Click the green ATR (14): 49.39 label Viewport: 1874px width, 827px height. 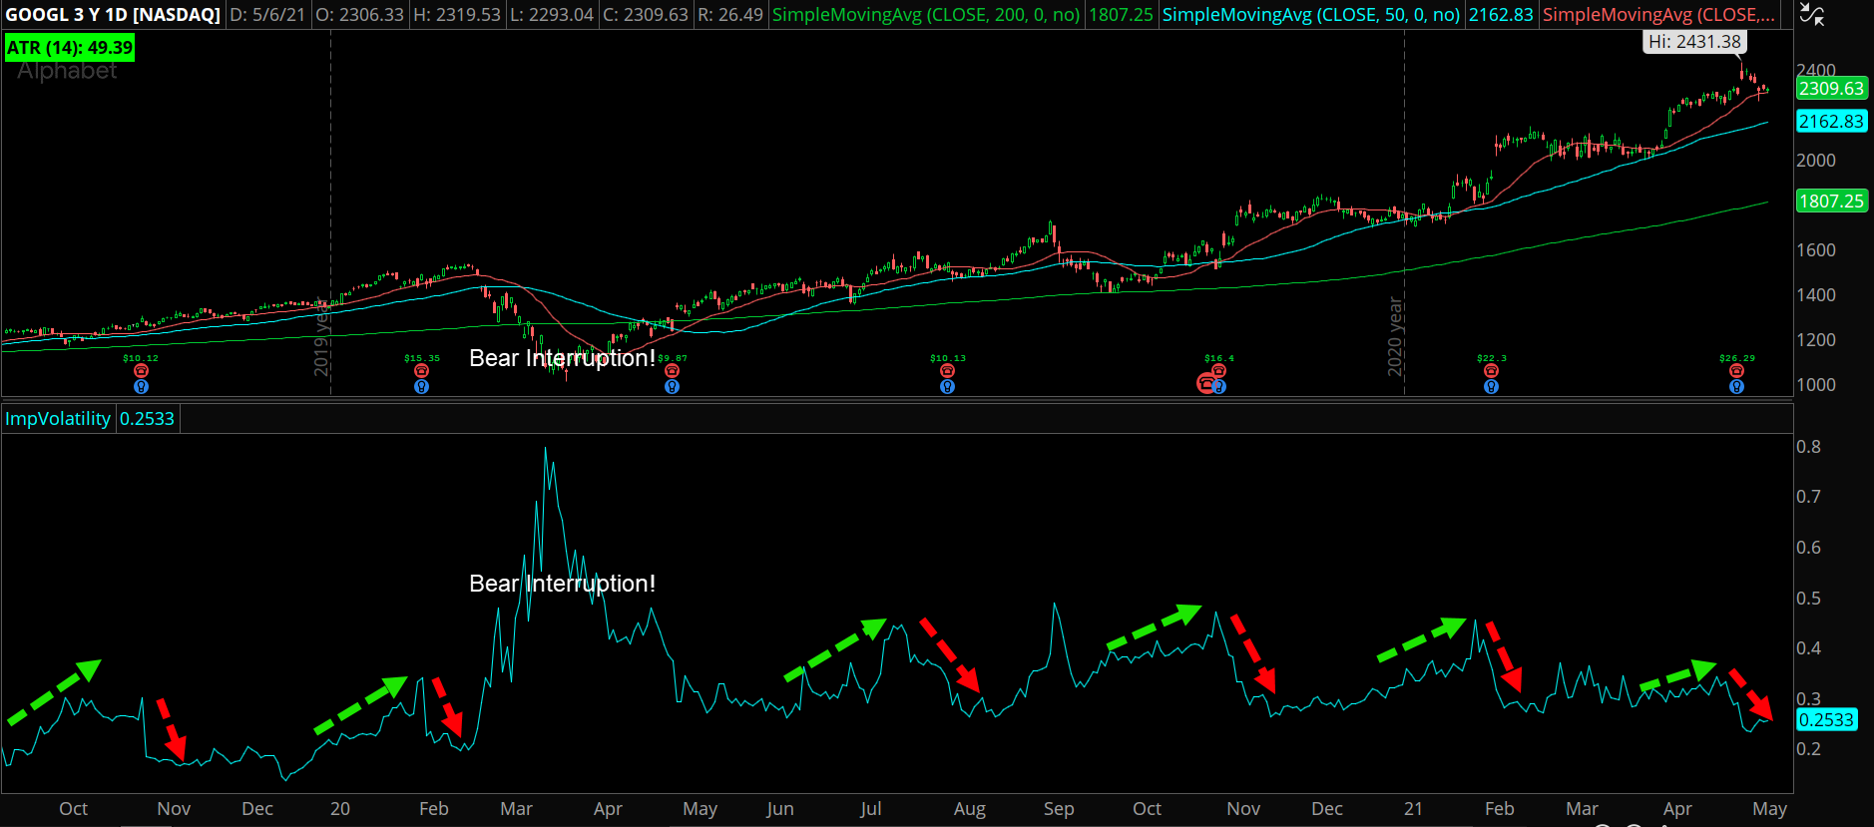[x=70, y=47]
